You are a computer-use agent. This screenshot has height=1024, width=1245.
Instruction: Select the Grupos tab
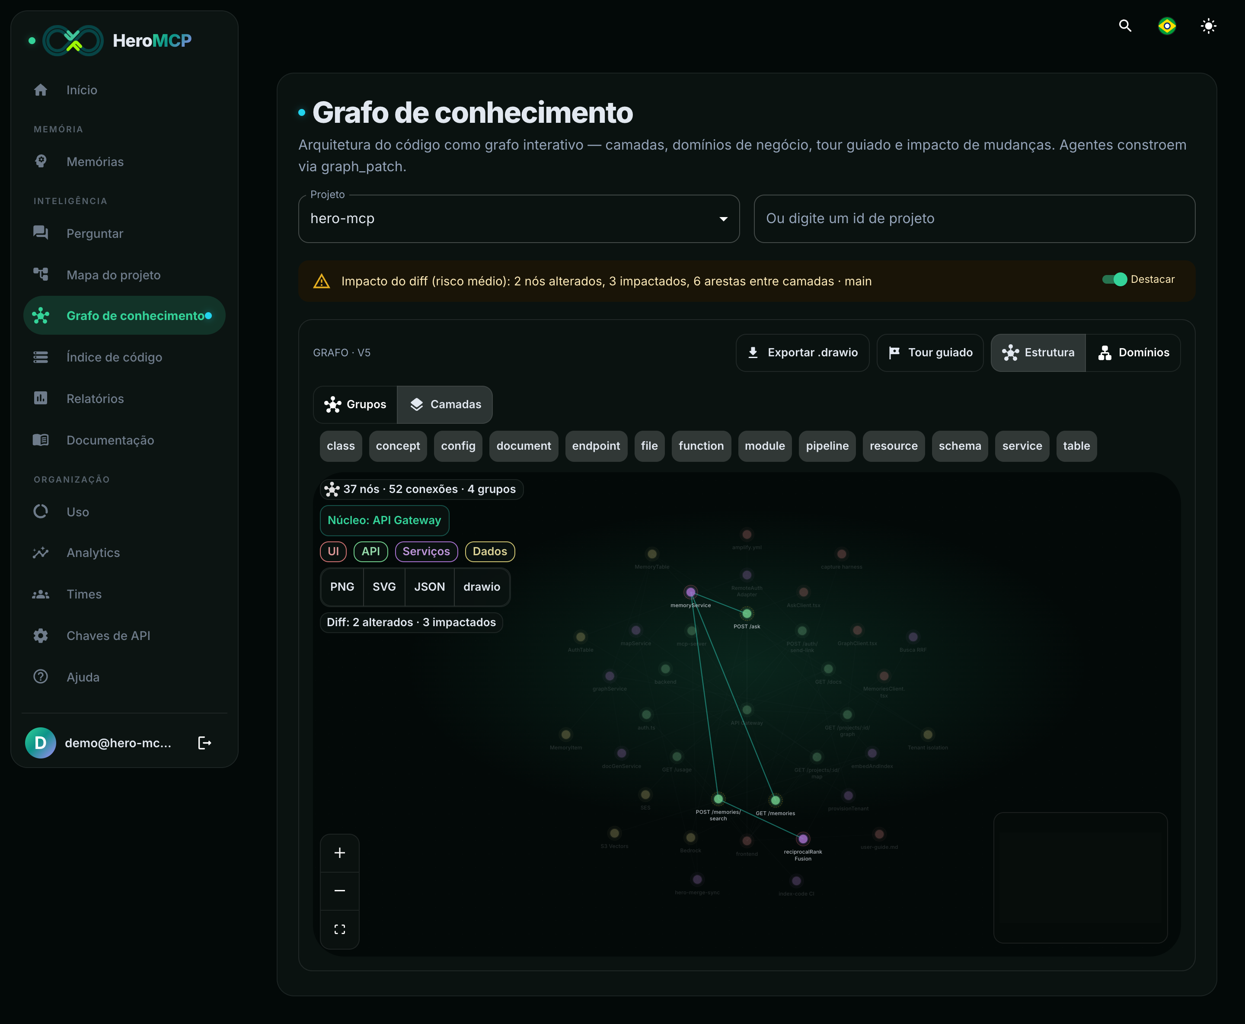click(x=356, y=405)
